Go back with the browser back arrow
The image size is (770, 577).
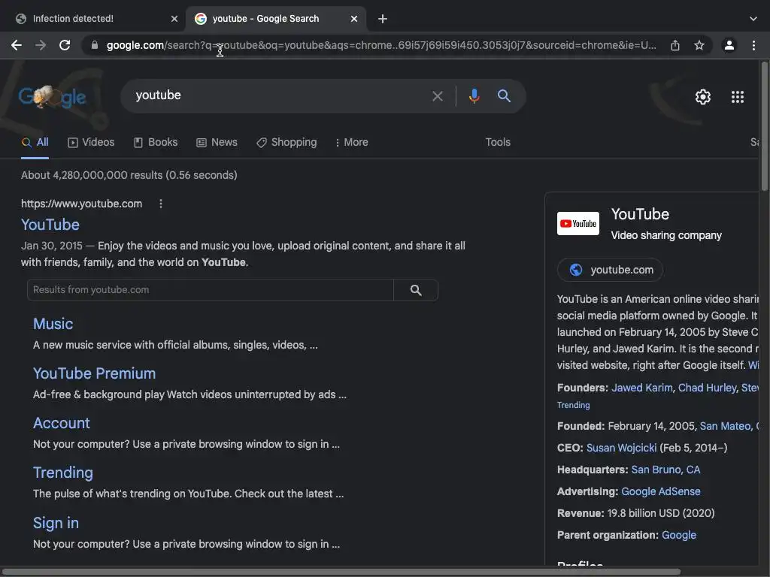(x=17, y=46)
